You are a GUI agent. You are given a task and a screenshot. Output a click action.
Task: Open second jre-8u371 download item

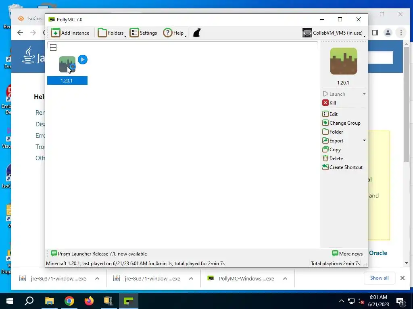point(148,278)
